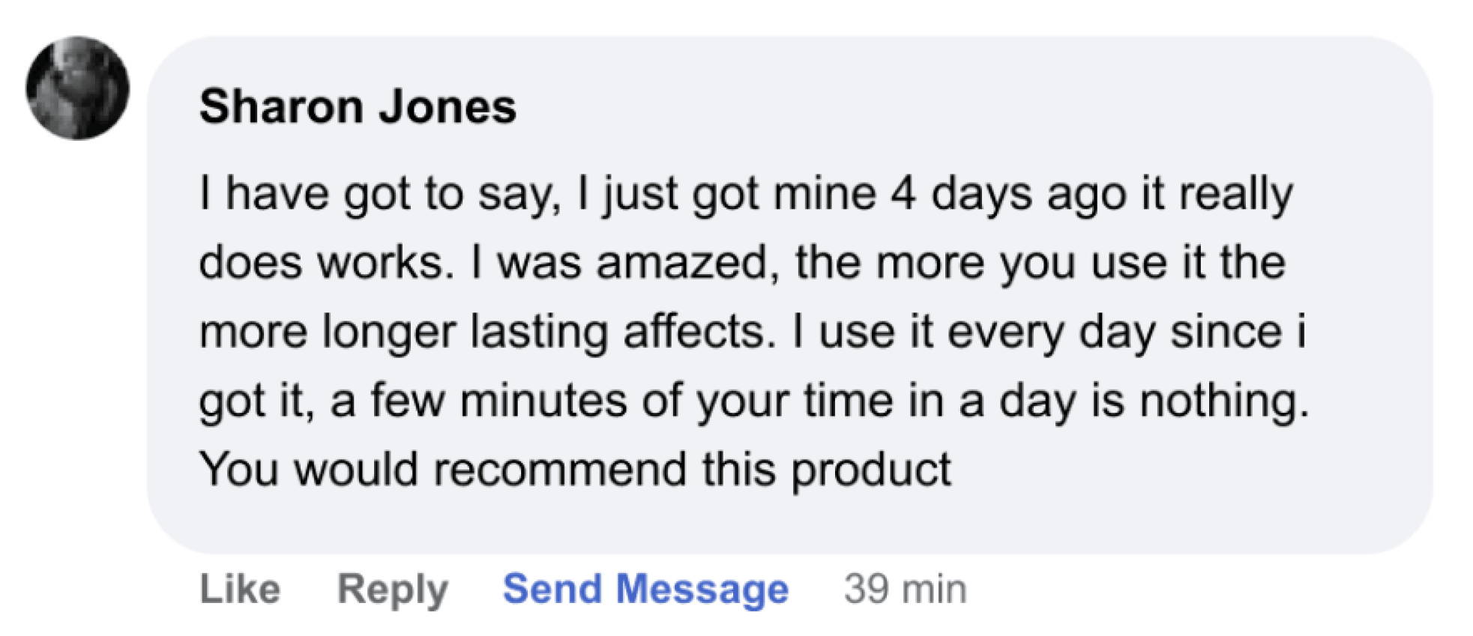Click the line 'You would recommend this product'
The height and width of the screenshot is (636, 1473).
575,470
